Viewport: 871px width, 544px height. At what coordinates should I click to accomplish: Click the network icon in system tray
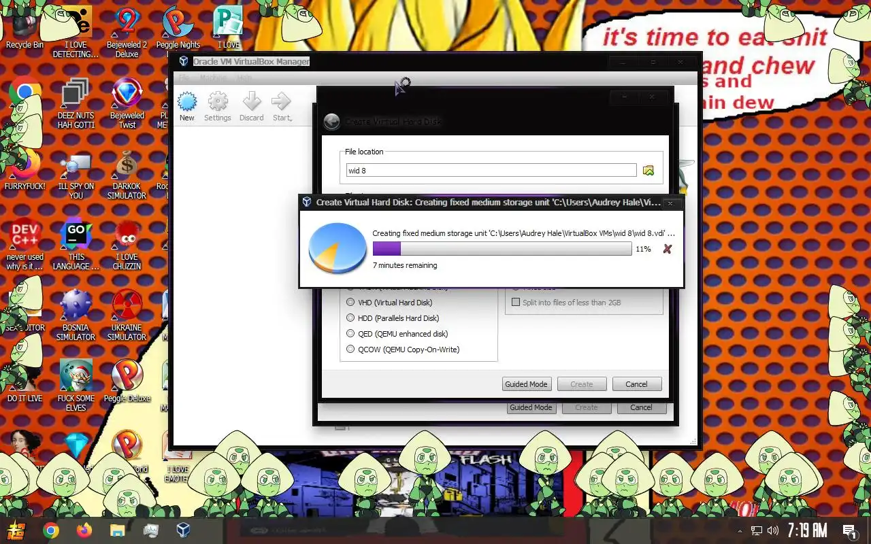[756, 530]
